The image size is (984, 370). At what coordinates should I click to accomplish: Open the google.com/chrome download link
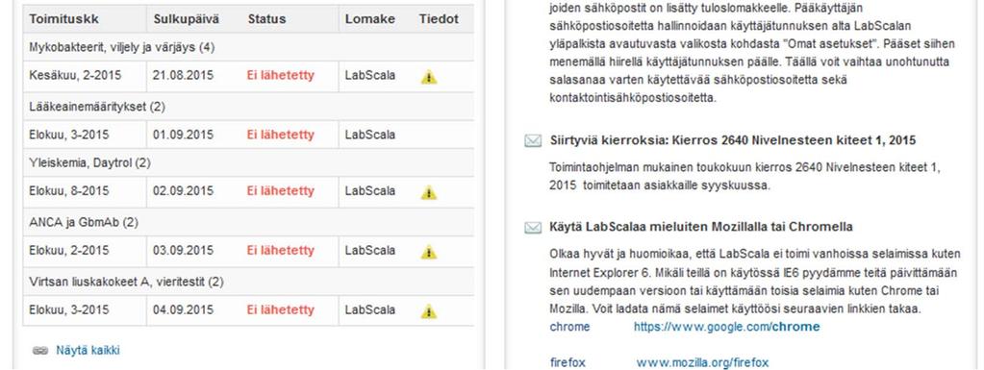[727, 327]
